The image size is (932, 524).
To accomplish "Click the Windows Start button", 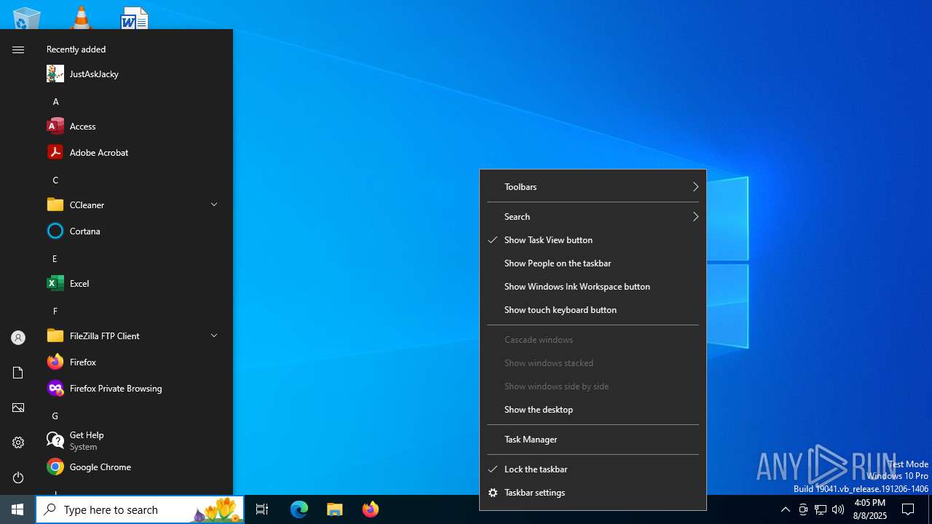I will [x=17, y=509].
